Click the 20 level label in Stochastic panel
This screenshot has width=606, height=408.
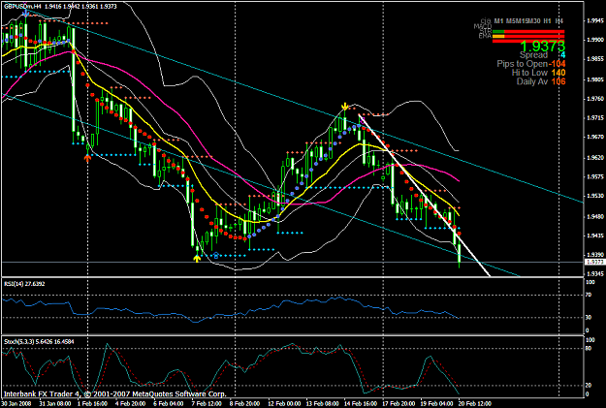coord(589,386)
